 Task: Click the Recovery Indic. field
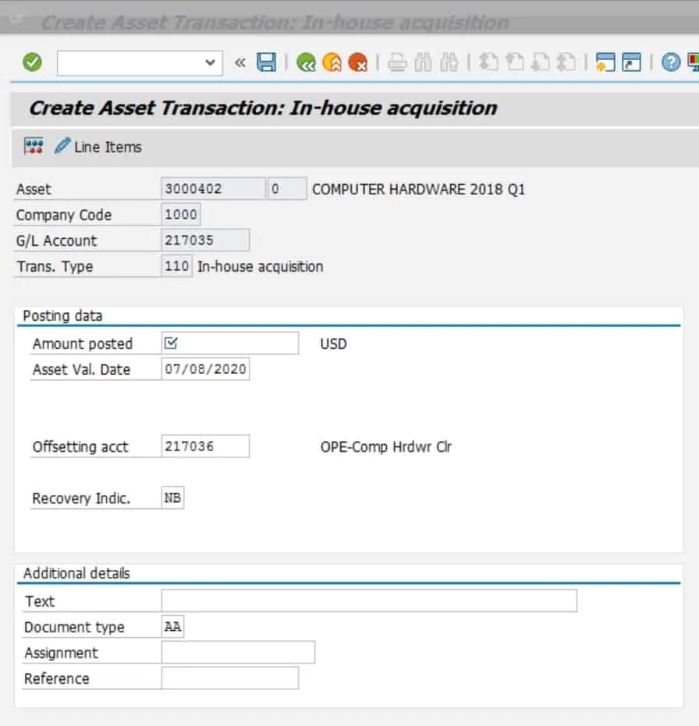click(x=172, y=498)
